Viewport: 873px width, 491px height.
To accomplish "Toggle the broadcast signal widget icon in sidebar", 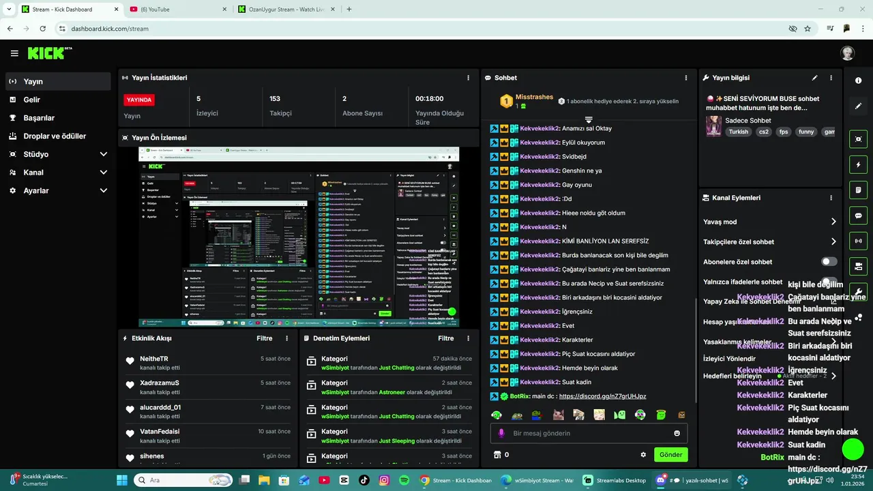I will pos(859,240).
